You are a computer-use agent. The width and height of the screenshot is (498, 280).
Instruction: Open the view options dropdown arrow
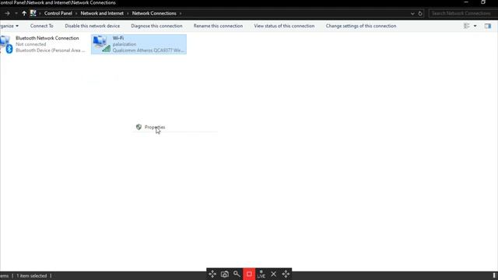tap(475, 26)
